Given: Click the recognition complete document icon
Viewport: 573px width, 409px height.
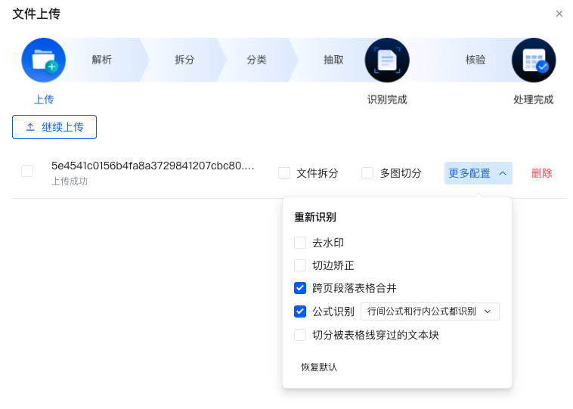Looking at the screenshot, I should coord(386,60).
